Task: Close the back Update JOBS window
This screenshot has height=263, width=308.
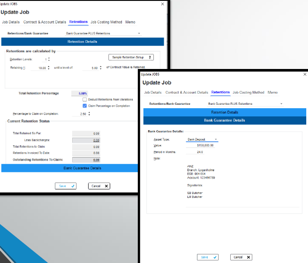Action: click(162, 4)
